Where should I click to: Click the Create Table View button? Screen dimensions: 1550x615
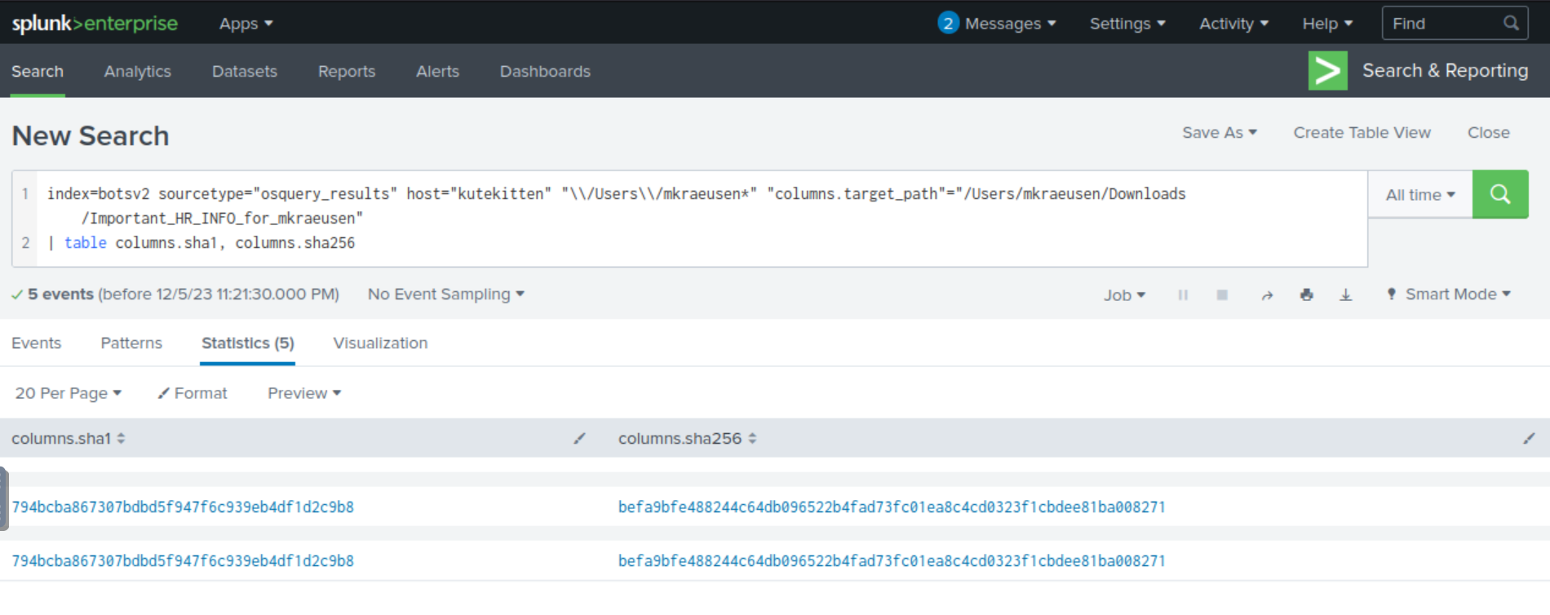(1362, 133)
